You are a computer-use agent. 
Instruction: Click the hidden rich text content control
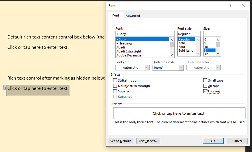[38, 90]
